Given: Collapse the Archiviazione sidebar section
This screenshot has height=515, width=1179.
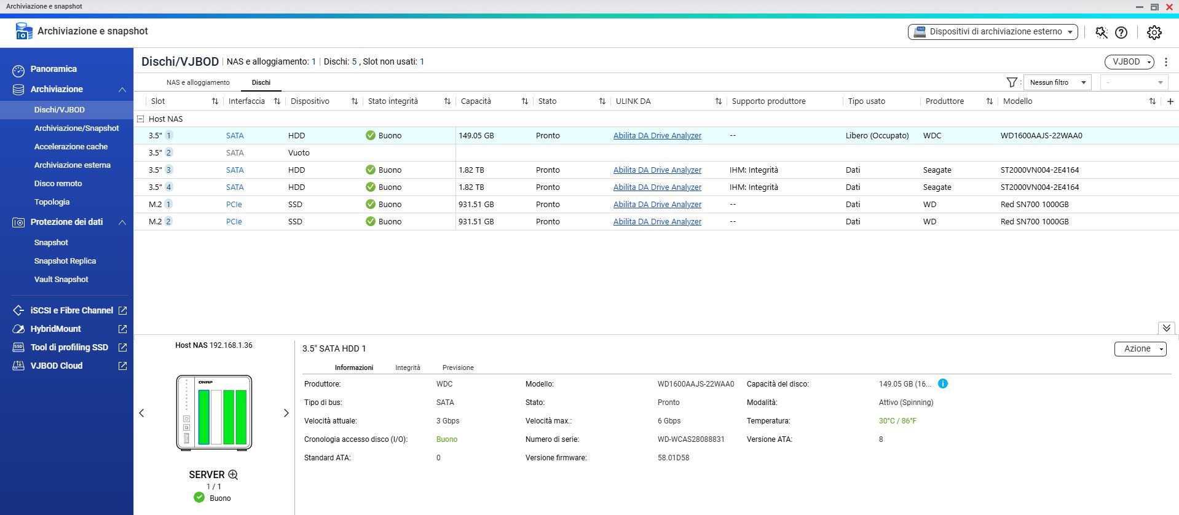Looking at the screenshot, I should [122, 90].
